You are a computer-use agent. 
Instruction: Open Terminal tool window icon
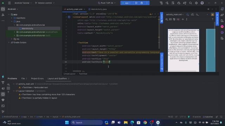pos(3,106)
